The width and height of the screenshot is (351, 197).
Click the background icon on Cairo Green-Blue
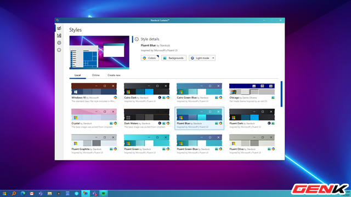pos(217,97)
